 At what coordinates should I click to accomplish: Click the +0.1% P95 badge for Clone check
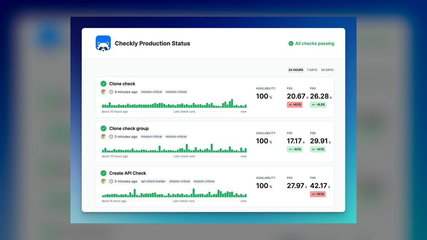point(295,105)
